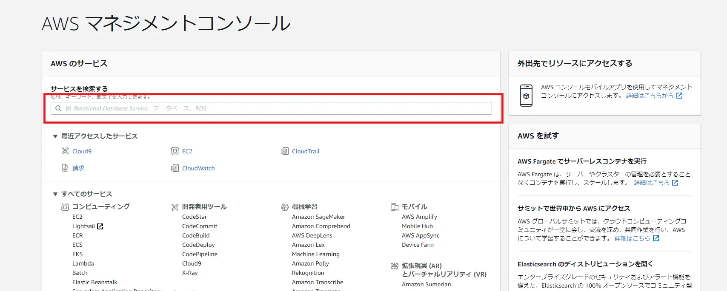Open CodeDeploy
The width and height of the screenshot is (727, 291).
point(198,245)
